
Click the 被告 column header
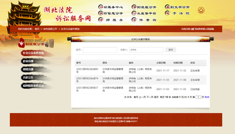(x=131, y=63)
